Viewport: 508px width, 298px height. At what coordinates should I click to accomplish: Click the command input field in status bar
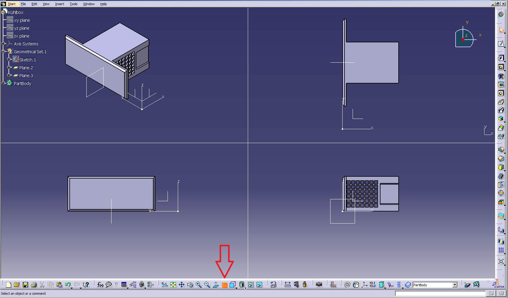click(440, 293)
